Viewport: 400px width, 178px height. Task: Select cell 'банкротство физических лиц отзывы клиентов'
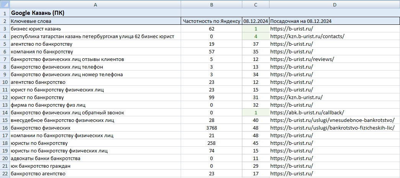pos(95,59)
